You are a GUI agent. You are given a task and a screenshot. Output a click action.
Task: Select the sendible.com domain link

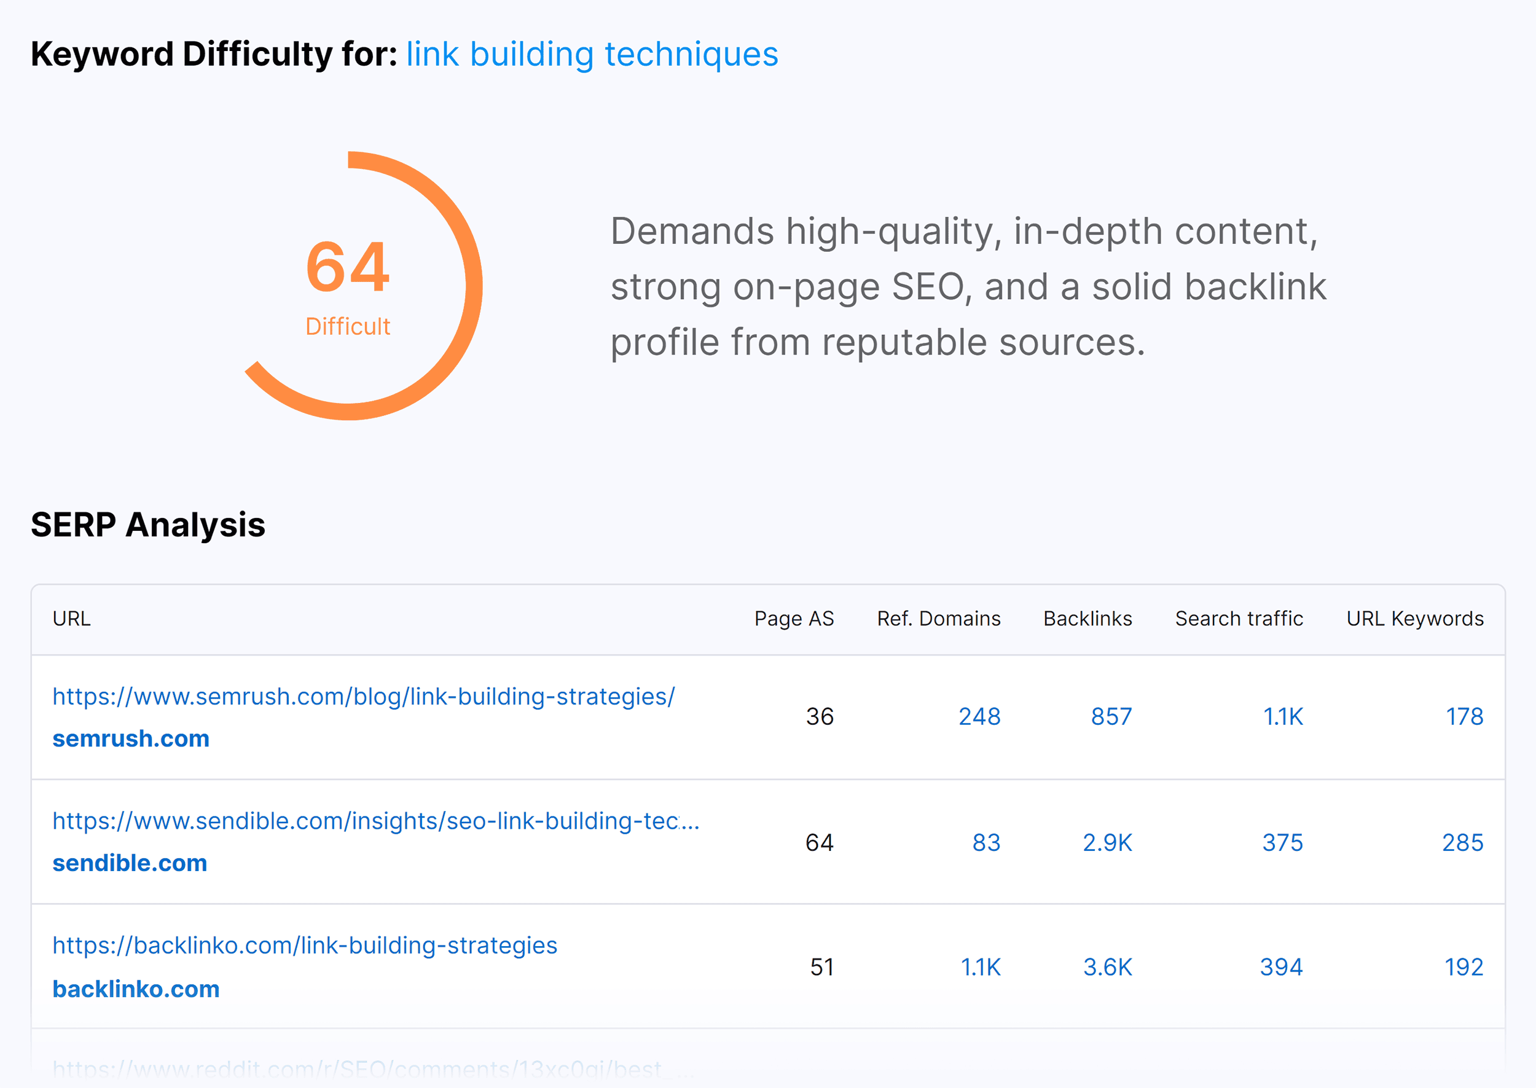130,863
